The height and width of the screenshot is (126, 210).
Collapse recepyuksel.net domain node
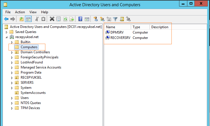click(7, 37)
